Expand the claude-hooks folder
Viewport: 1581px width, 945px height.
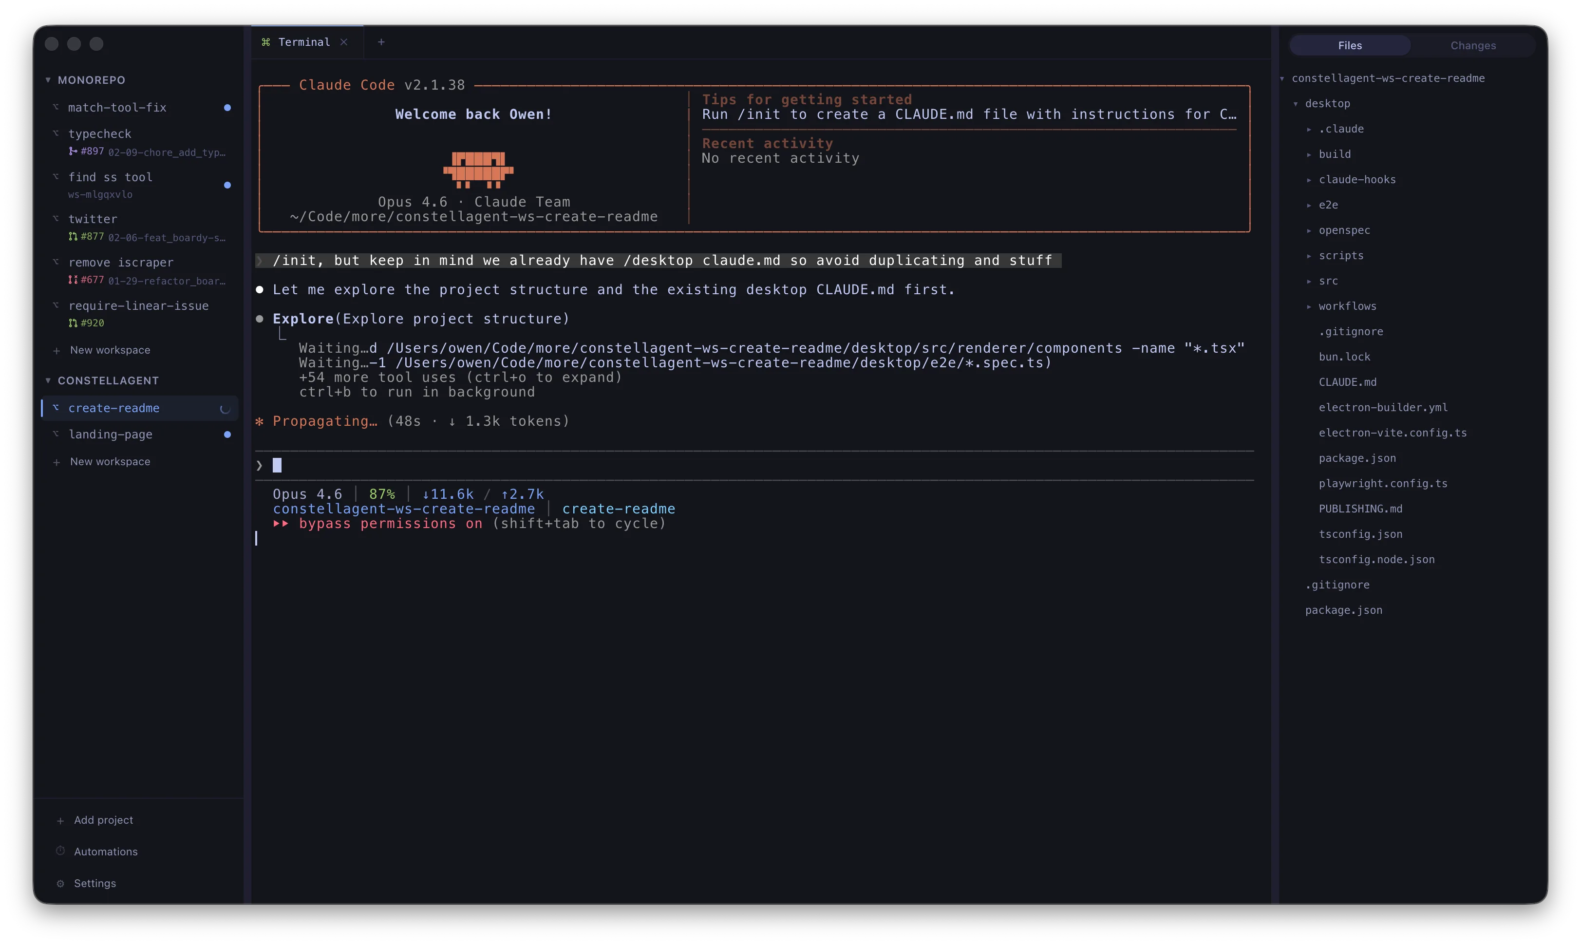(x=1308, y=180)
